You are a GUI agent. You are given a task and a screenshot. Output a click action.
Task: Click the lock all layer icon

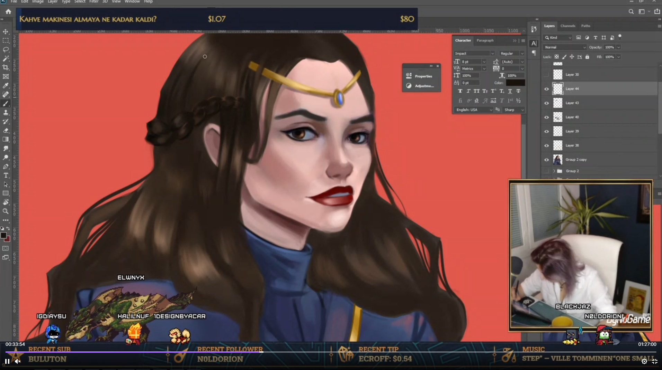(x=587, y=57)
